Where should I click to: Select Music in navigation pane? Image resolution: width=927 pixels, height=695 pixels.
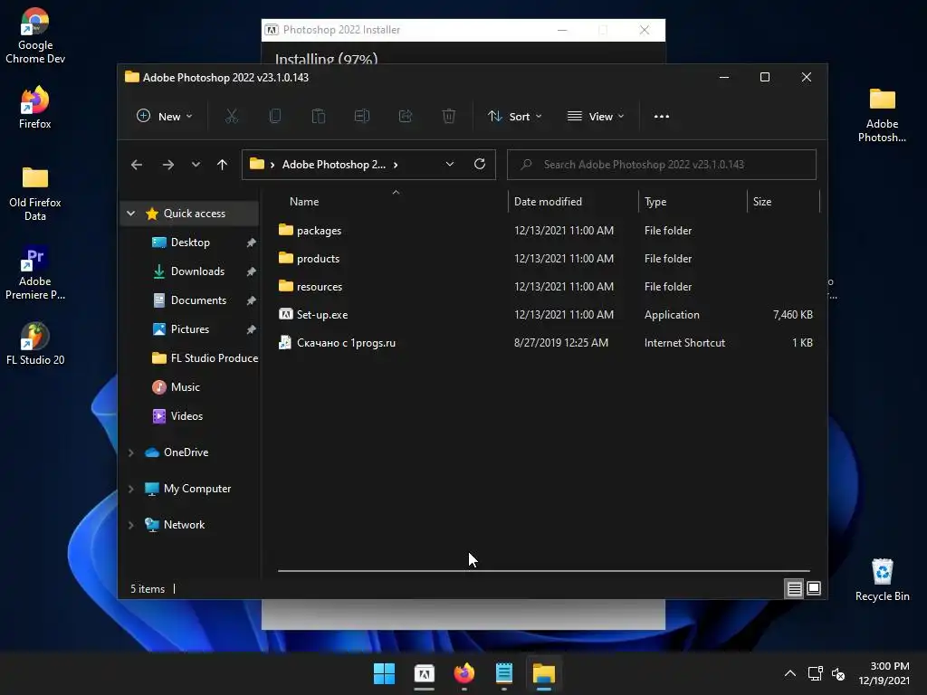pyautogui.click(x=185, y=387)
